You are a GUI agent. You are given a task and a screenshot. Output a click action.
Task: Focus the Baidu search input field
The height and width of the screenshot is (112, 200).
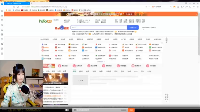click(99, 27)
